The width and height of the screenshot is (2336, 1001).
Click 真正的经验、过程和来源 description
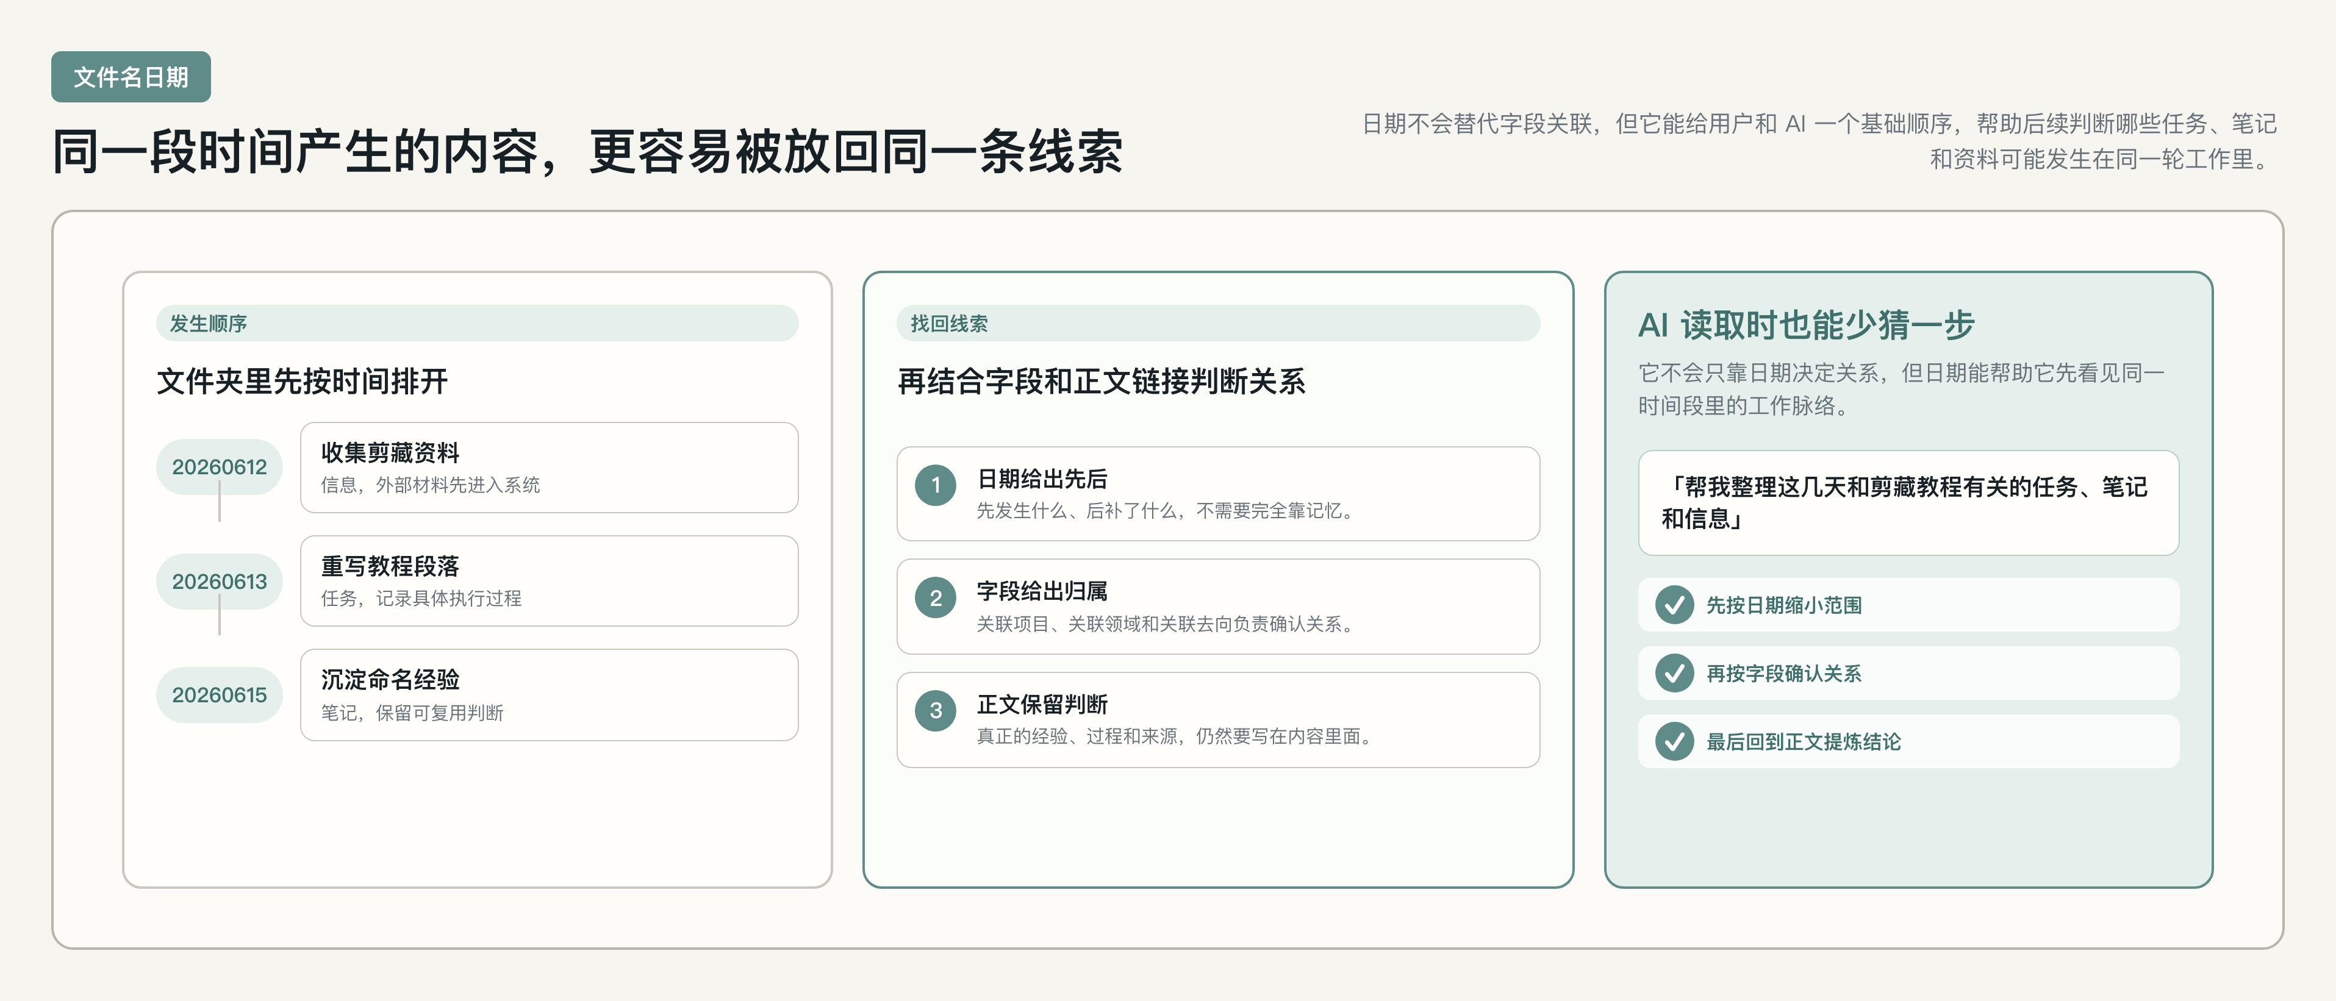click(1175, 736)
